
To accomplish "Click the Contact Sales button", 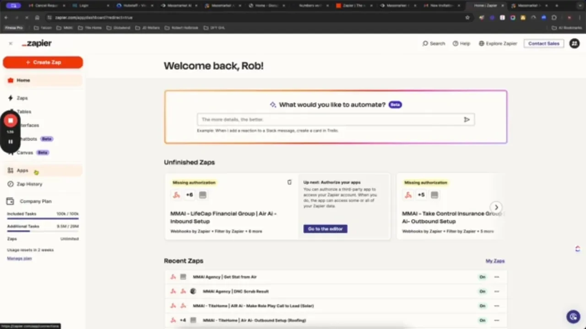I will pos(544,43).
